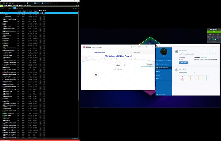Click the Google Chrome icon in NetLimiter list
This screenshot has width=221, height=141.
pyautogui.click(x=4, y=54)
